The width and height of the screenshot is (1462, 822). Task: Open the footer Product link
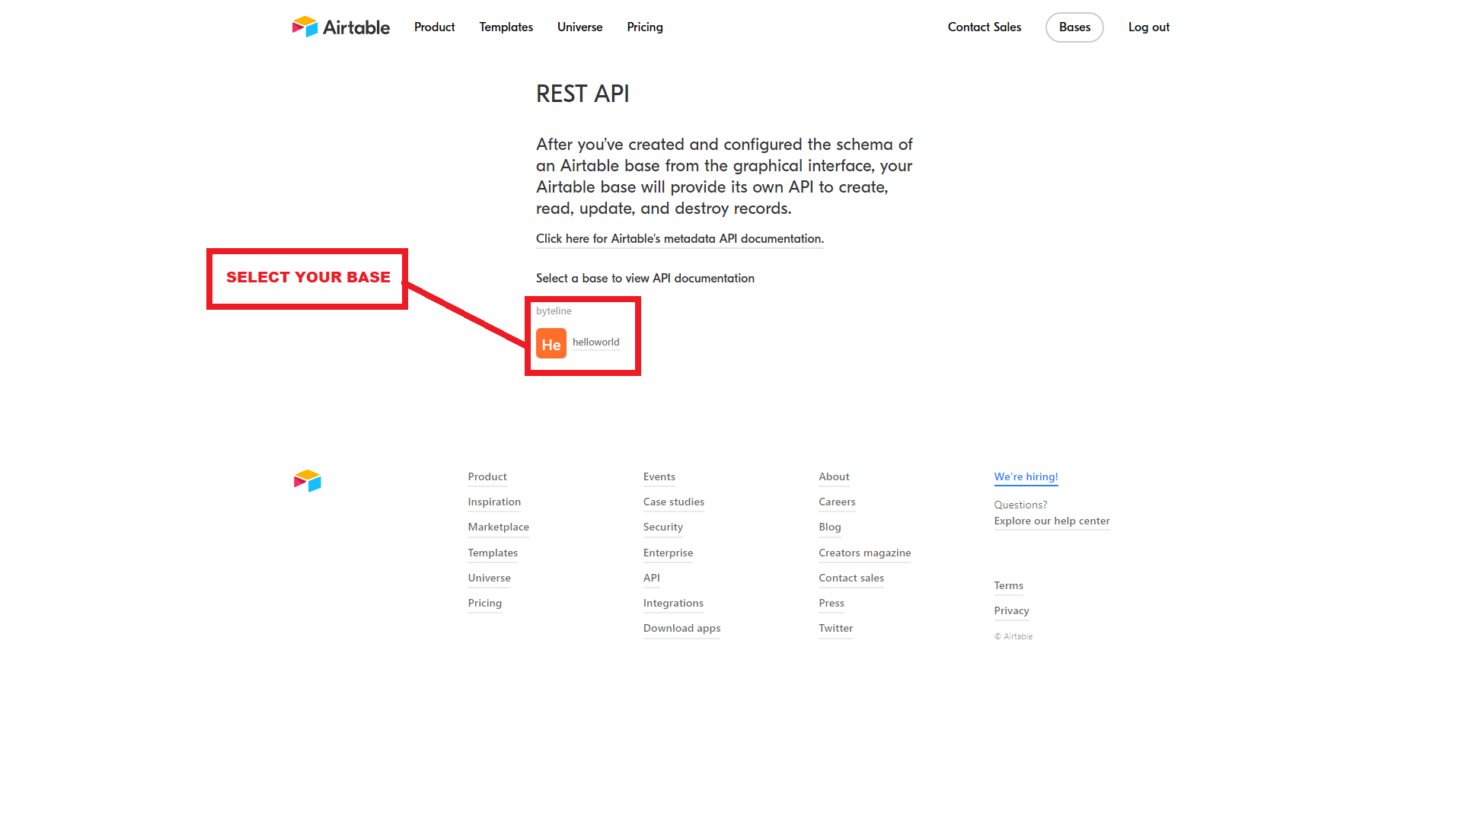487,477
